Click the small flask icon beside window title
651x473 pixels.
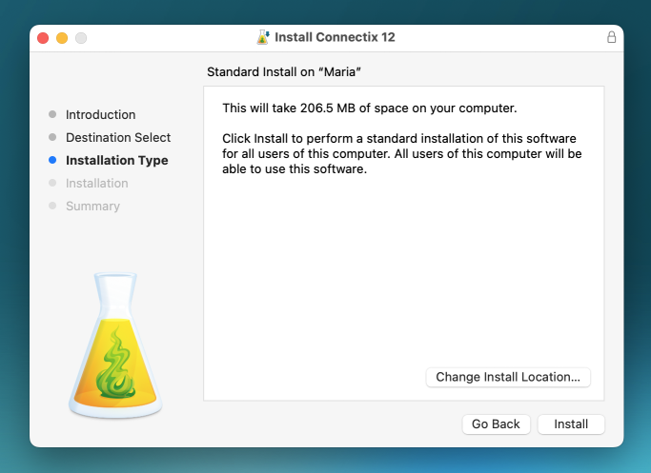[263, 37]
